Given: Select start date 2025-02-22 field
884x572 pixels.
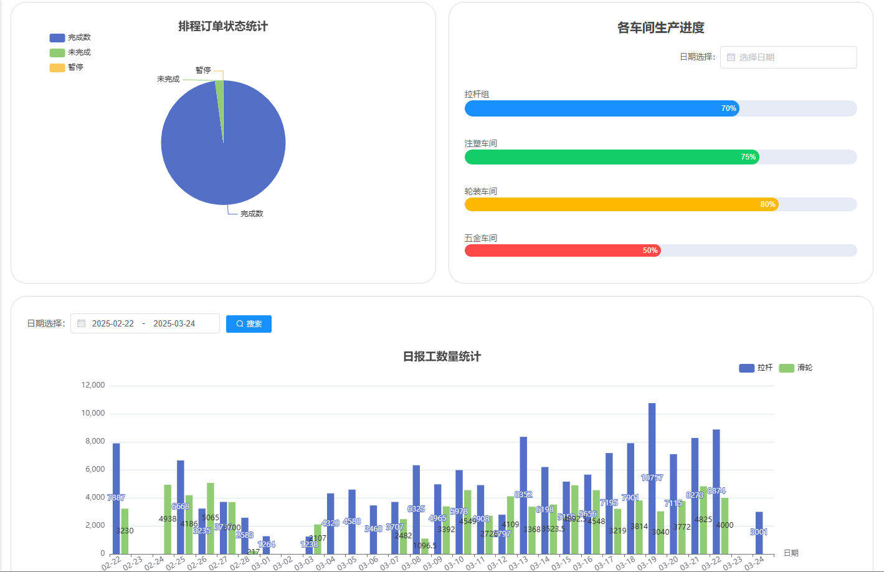Looking at the screenshot, I should click(x=113, y=324).
